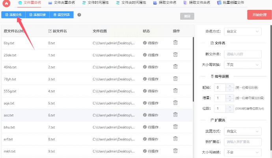Click the 起始 number field
The height and width of the screenshot is (158, 272).
tap(220, 87)
